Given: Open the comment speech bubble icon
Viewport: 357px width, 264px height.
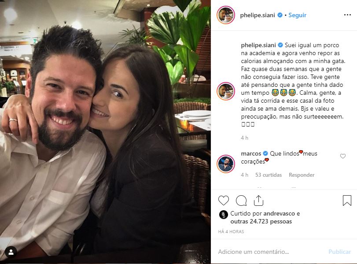Looking at the screenshot, I should click(241, 201).
